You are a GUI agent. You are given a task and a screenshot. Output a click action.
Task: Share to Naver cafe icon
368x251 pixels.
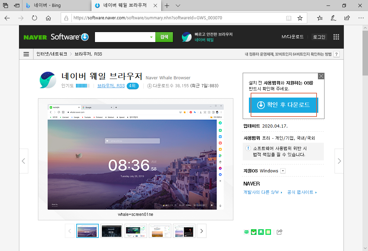coord(254,232)
